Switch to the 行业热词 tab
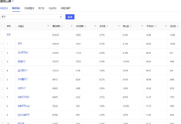The height and width of the screenshot is (124, 181). pyautogui.click(x=53, y=8)
